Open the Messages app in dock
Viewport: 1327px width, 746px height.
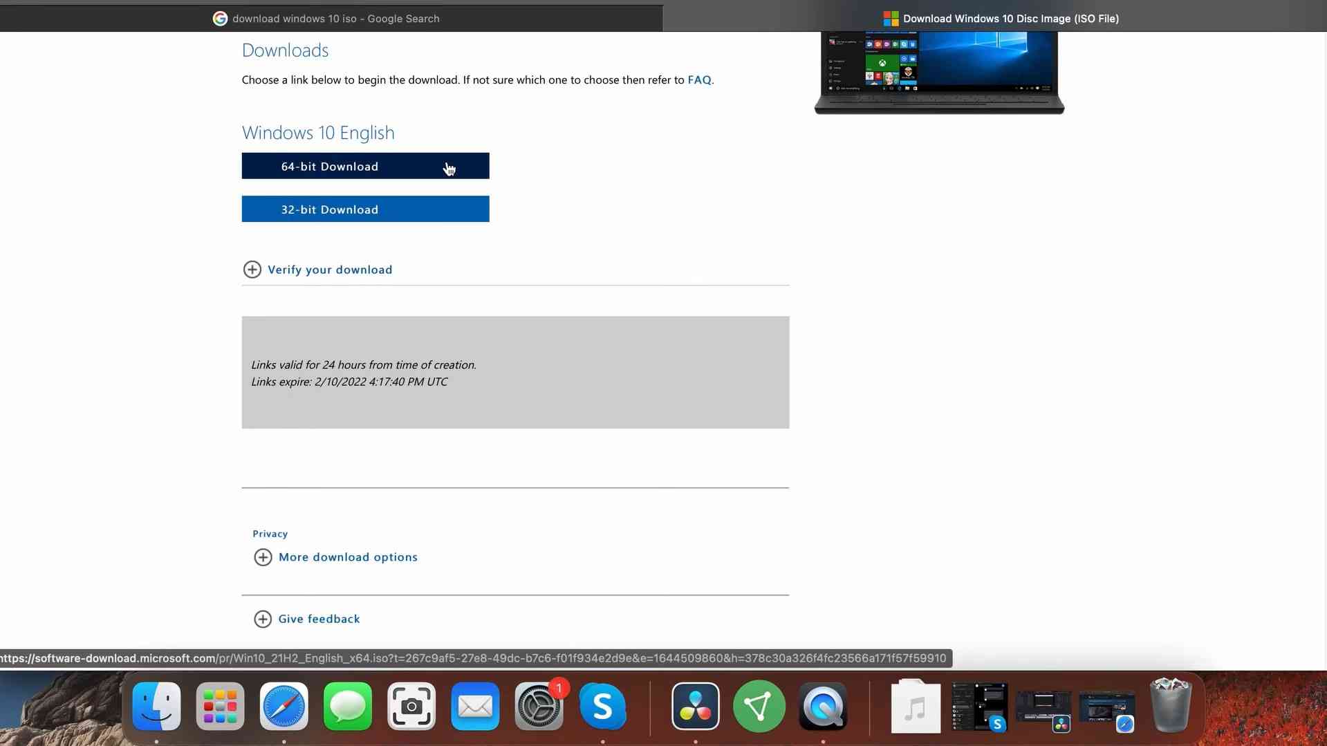347,707
